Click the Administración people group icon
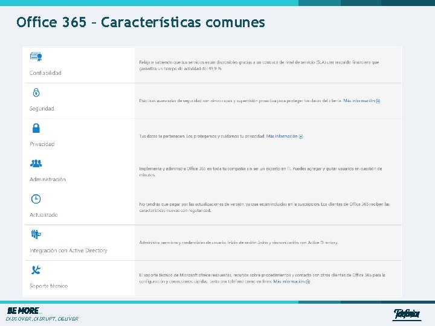Image resolution: width=435 pixels, height=326 pixels. [x=36, y=163]
